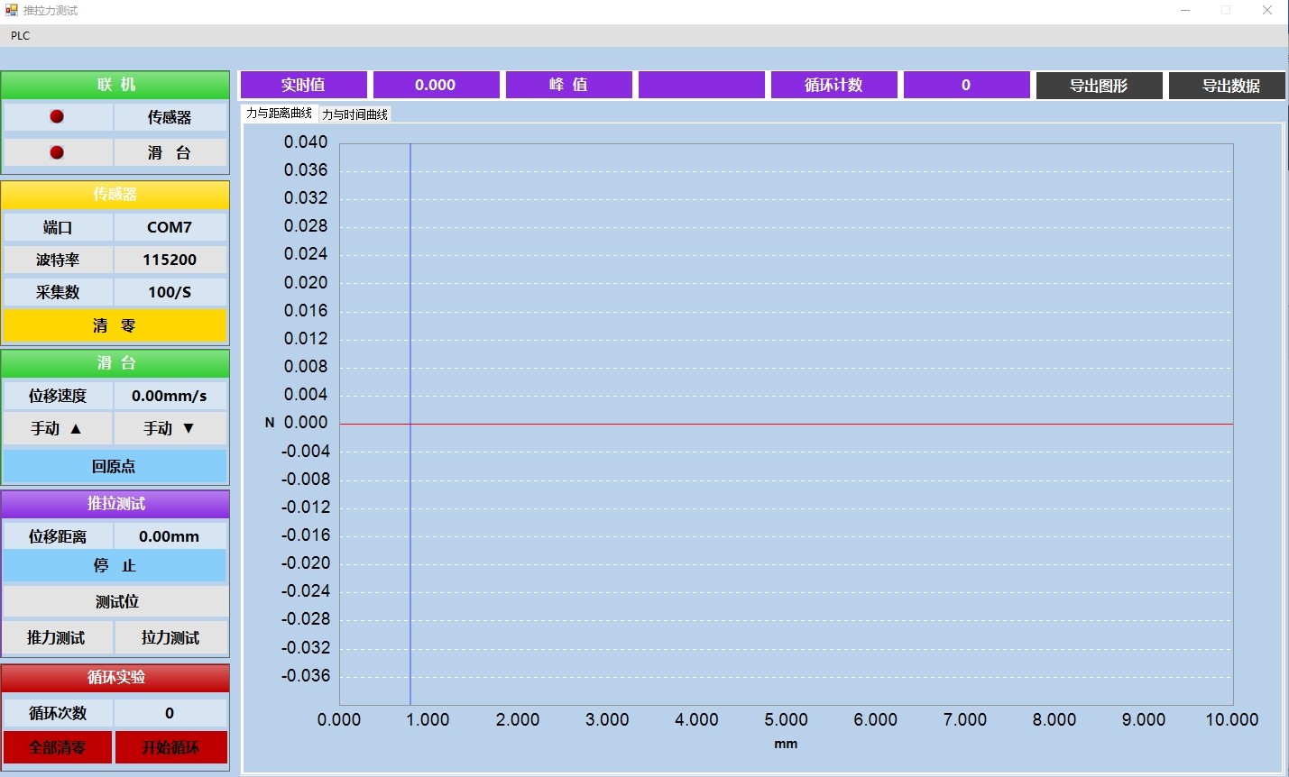Start the 推力测试 push test
This screenshot has height=777, width=1289.
coord(57,637)
